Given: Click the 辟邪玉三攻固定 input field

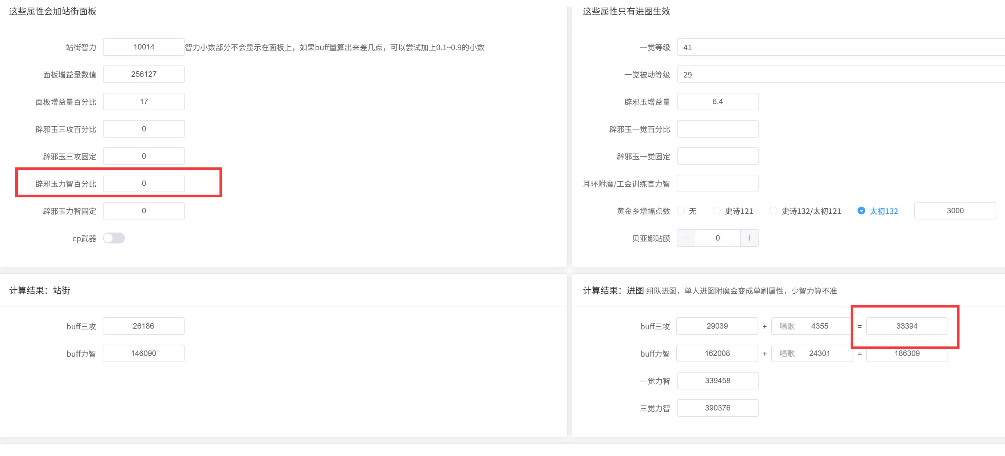Looking at the screenshot, I should 144,156.
